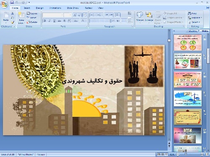Viewport: 210px width, 157px height.
Task: Switch to the Insert ribbon tab
Action: [x=27, y=8]
